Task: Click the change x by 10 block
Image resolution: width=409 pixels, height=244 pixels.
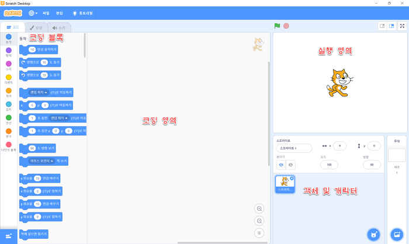Action: click(40, 179)
